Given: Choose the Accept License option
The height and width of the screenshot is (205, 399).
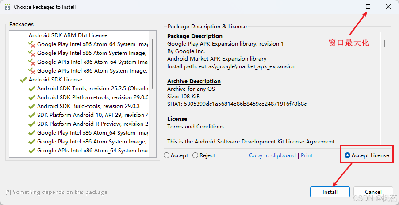Looking at the screenshot, I should click(x=348, y=155).
